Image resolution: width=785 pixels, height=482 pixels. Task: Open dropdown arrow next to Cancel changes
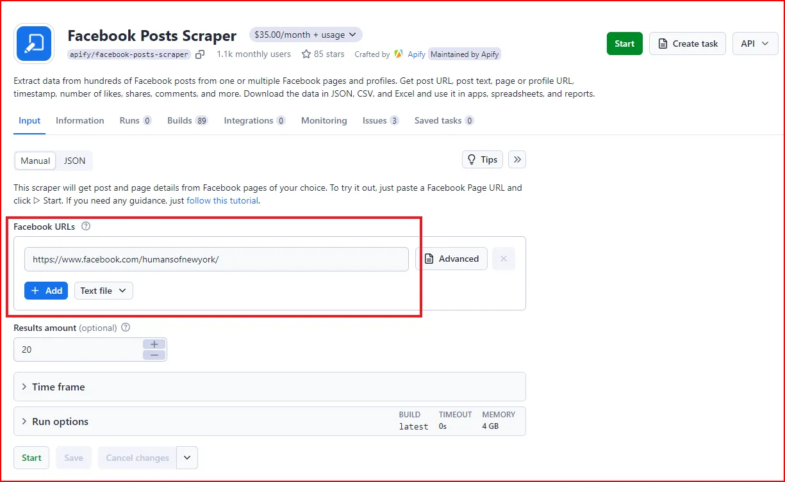tap(187, 458)
